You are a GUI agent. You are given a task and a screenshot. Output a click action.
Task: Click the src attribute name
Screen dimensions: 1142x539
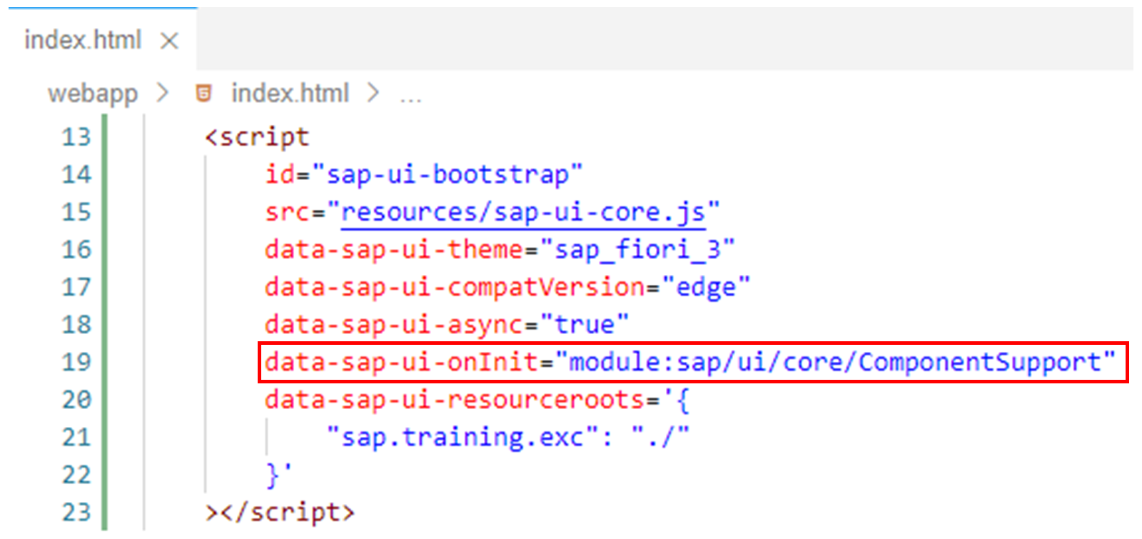pos(288,213)
